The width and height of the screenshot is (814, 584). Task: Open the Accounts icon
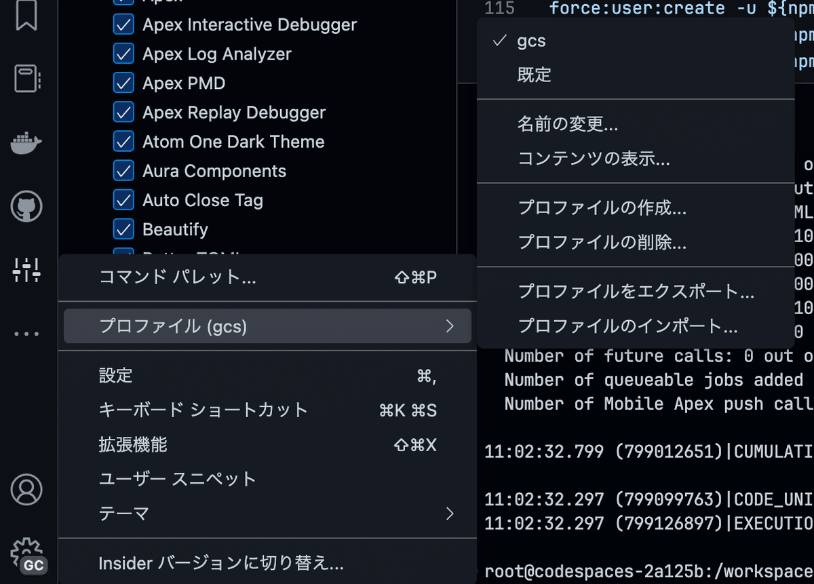26,489
